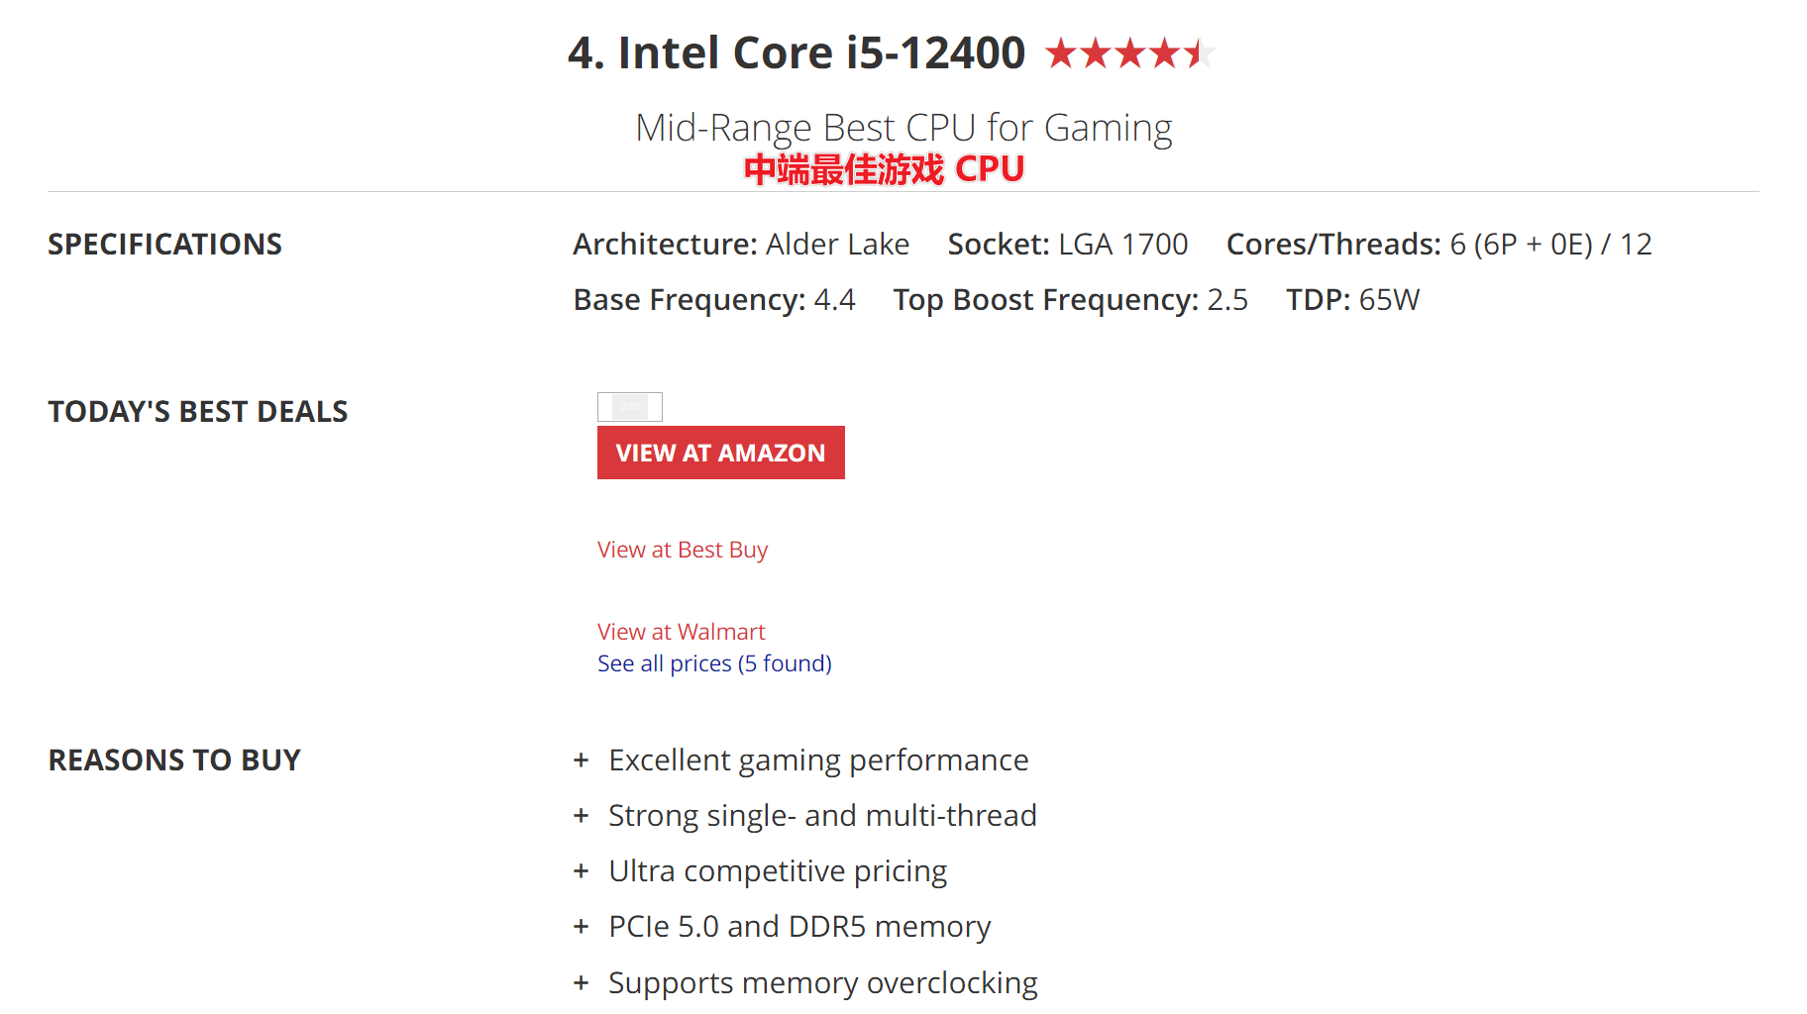1807x1014 pixels.
Task: Click the plus next to 'Supports memory overclocking'
Action: [582, 983]
